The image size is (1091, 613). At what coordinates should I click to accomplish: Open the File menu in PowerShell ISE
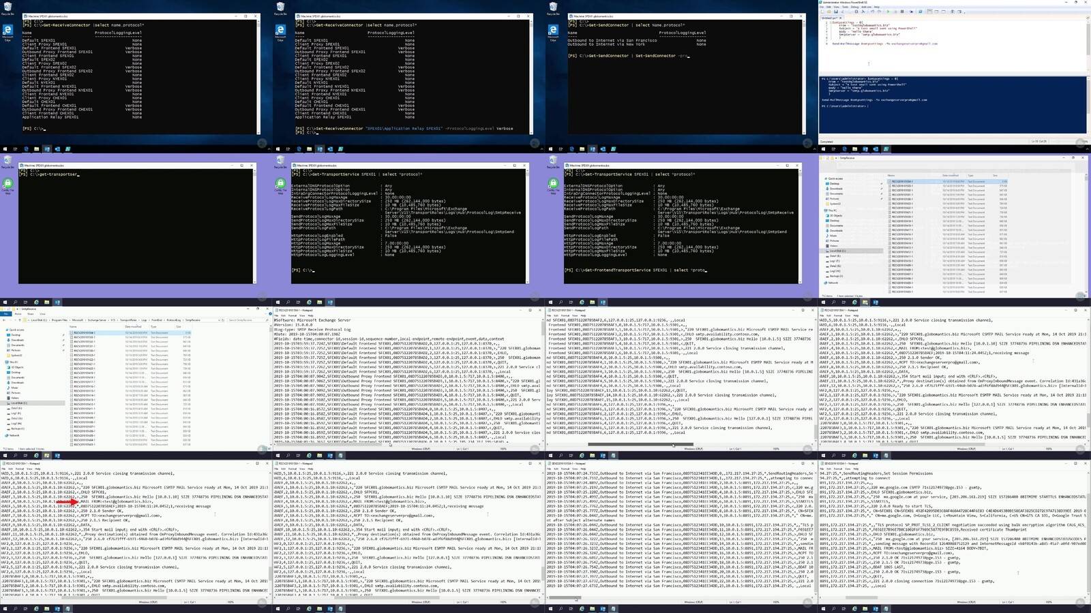point(823,7)
